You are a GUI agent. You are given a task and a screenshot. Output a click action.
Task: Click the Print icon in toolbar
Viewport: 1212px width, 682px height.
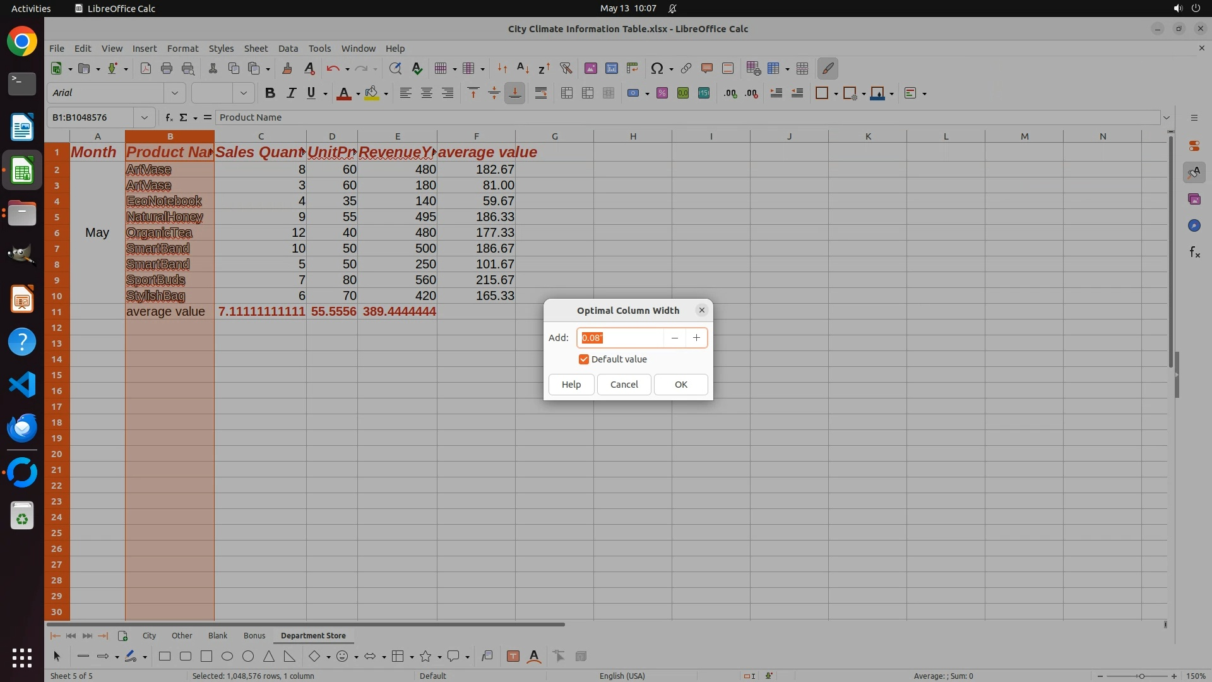pyautogui.click(x=167, y=68)
